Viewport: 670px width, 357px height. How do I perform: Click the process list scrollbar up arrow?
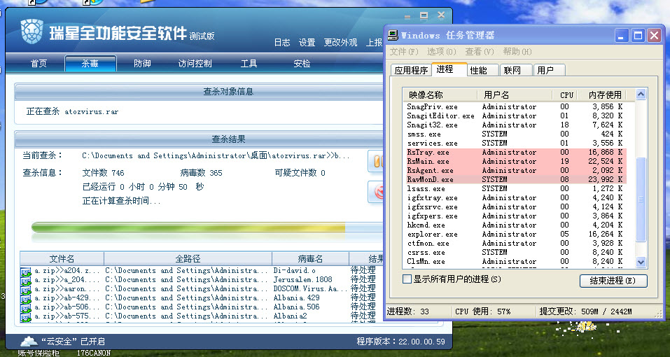641,94
